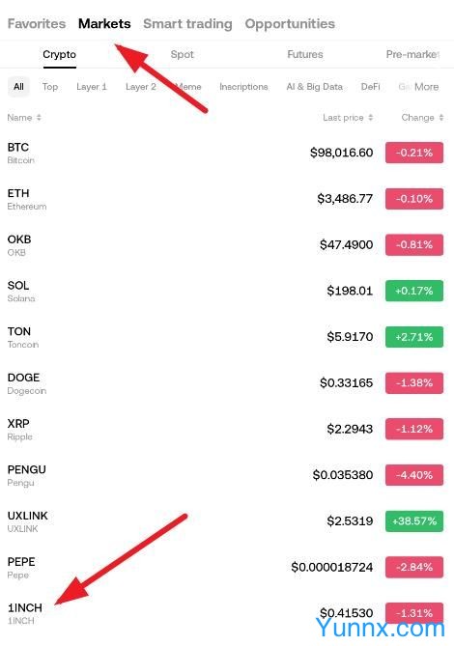
Task: Toggle PENGU -4.40% change badge
Action: pos(414,475)
